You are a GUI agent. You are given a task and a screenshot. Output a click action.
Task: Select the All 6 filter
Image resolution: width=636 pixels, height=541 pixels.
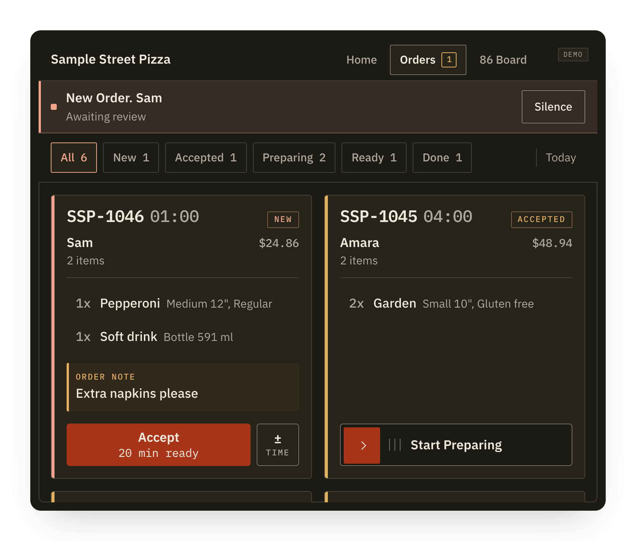coord(74,158)
